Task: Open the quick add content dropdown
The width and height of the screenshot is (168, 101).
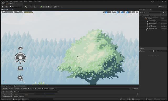Action: (x=26, y=7)
